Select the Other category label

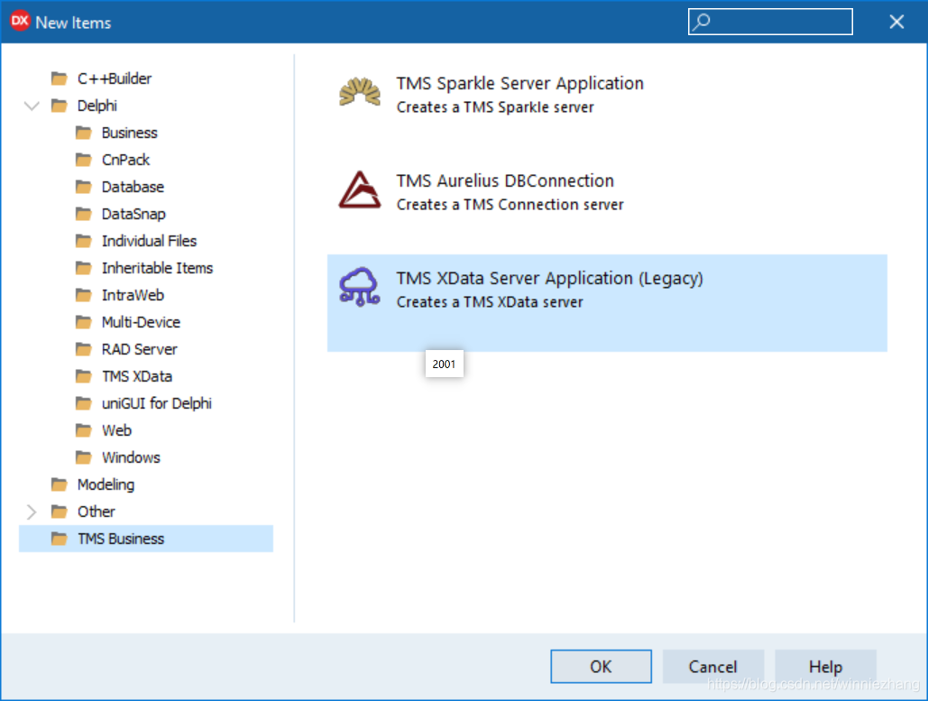96,512
